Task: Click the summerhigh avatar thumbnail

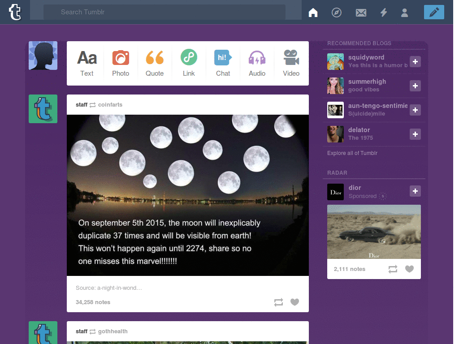Action: click(335, 86)
